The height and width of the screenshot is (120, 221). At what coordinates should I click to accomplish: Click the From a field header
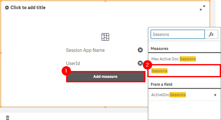(161, 84)
